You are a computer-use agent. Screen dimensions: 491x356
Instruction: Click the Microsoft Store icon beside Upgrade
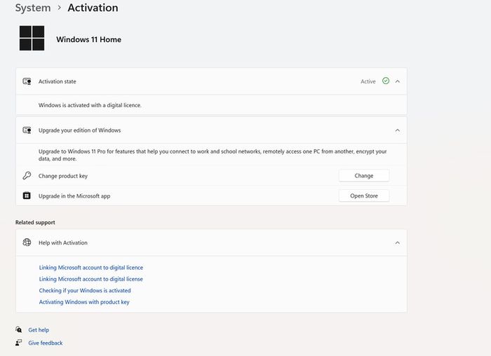coord(27,196)
